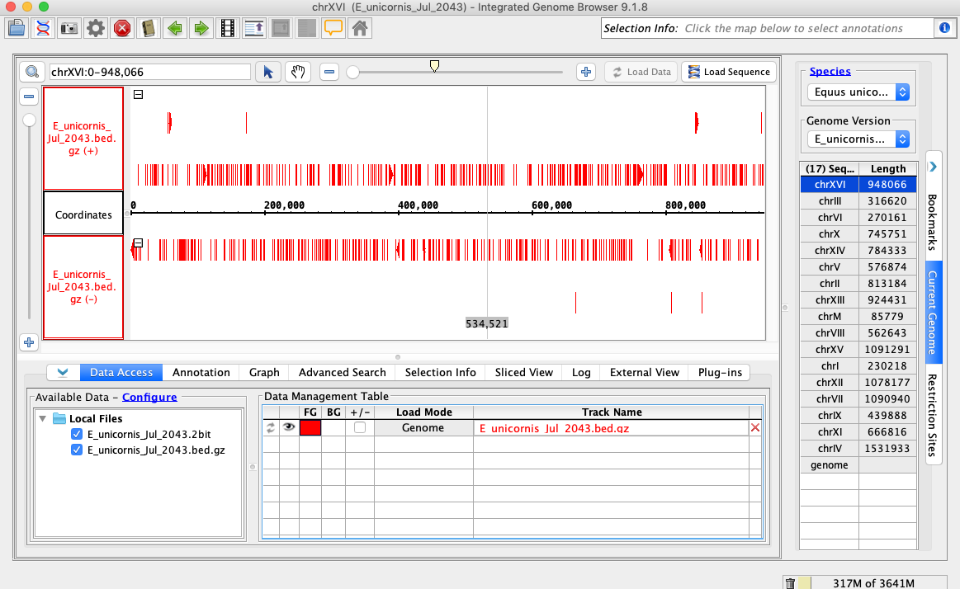Image resolution: width=960 pixels, height=589 pixels.
Task: Select the arrow pointer selection tool
Action: click(268, 72)
